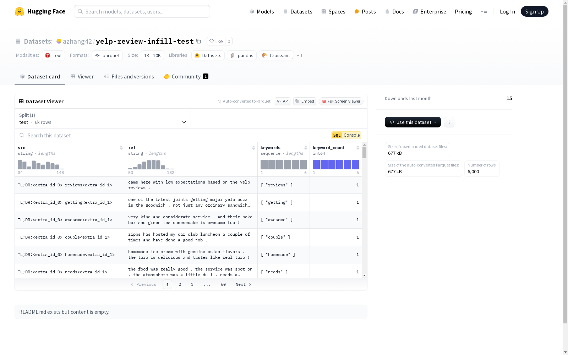568x355 pixels.
Task: Focus the search models and datasets field
Action: 142,11
